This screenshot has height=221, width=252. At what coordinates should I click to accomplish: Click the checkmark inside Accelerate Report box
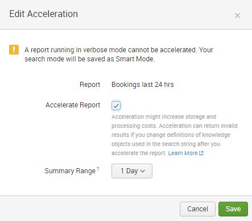116,106
